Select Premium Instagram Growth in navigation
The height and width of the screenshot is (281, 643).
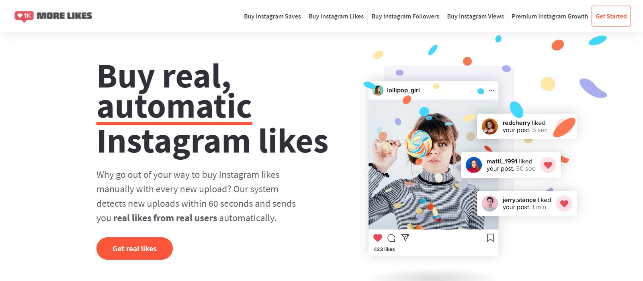pyautogui.click(x=550, y=16)
